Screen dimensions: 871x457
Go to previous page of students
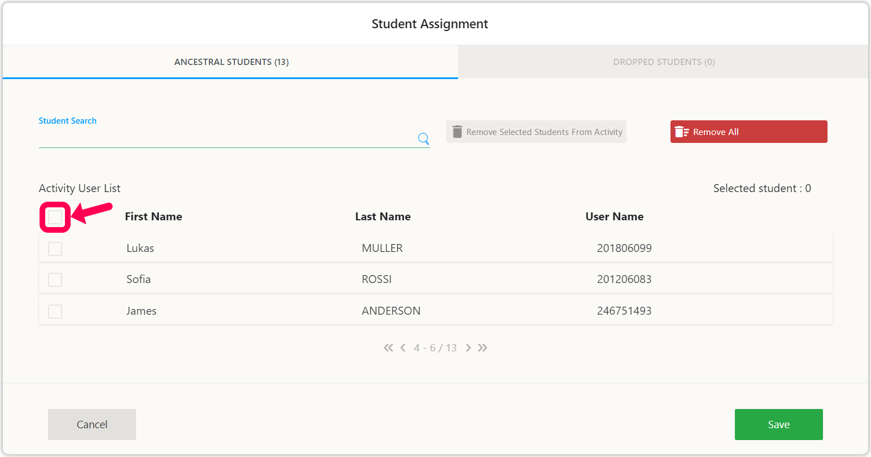pos(403,348)
